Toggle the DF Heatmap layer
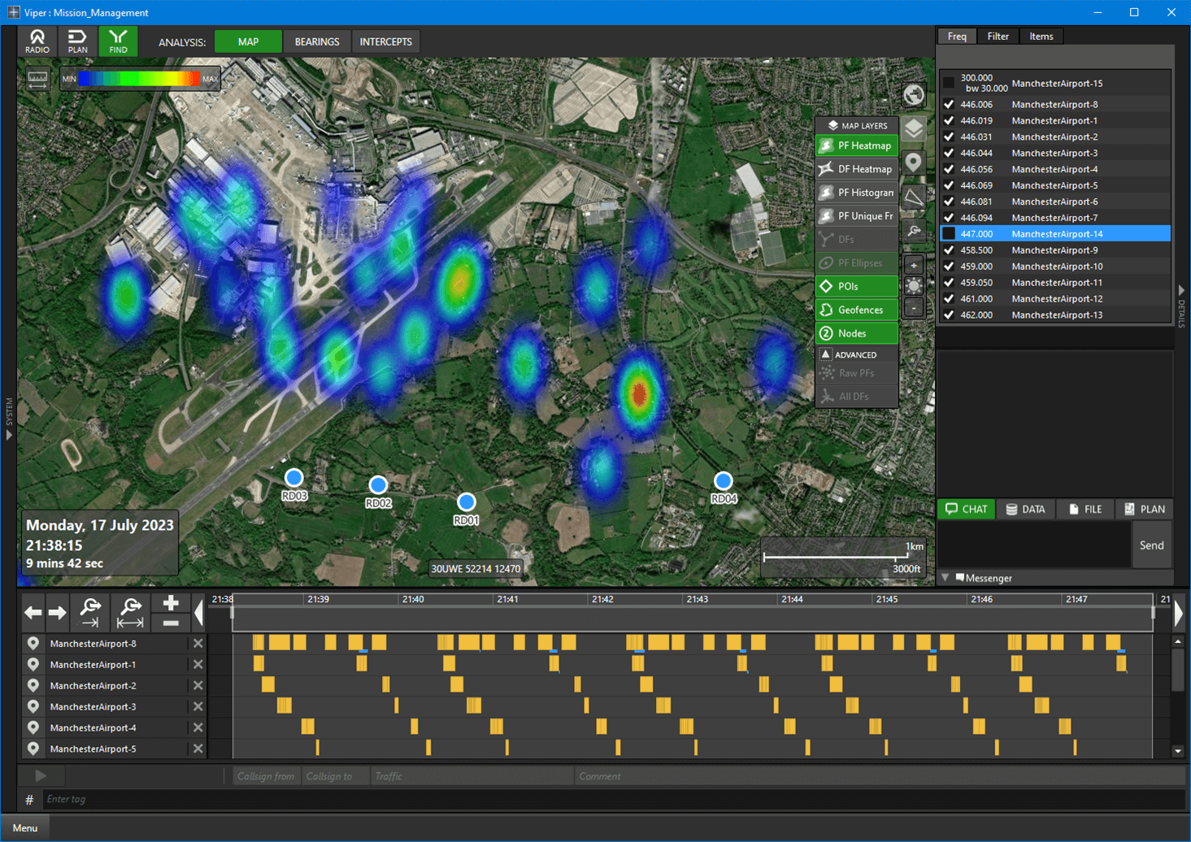Image resolution: width=1191 pixels, height=842 pixels. point(857,169)
